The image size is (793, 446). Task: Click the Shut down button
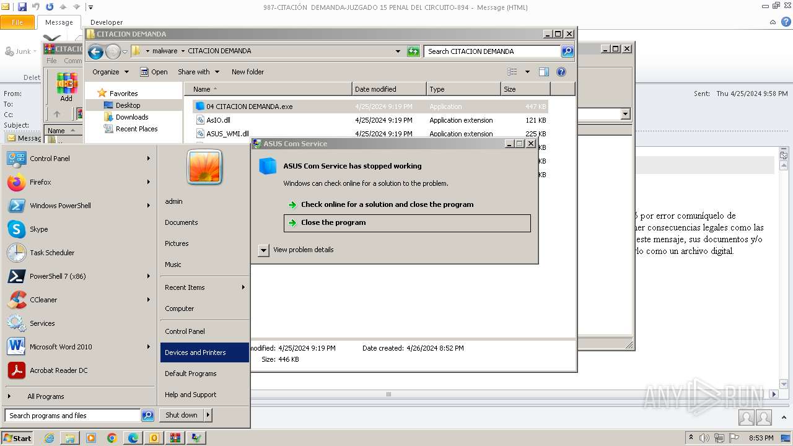tap(182, 415)
